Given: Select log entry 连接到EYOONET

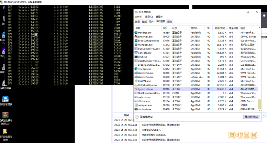Looking at the screenshot, I should coord(151,130).
